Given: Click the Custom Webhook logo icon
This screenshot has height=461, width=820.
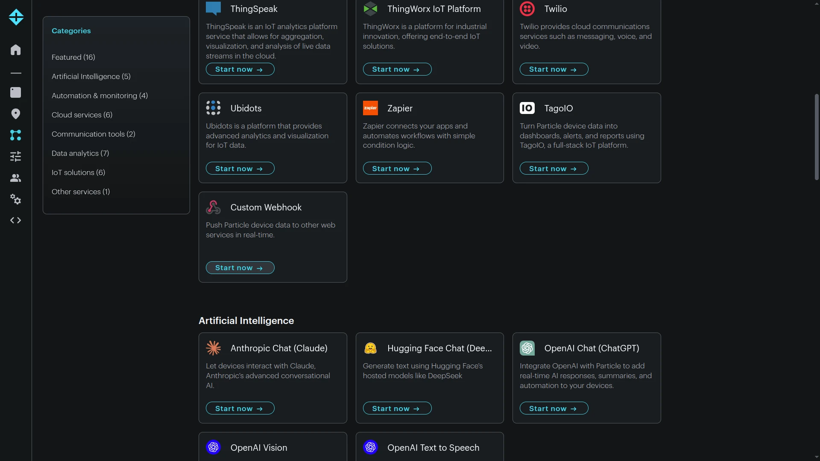Looking at the screenshot, I should point(213,207).
